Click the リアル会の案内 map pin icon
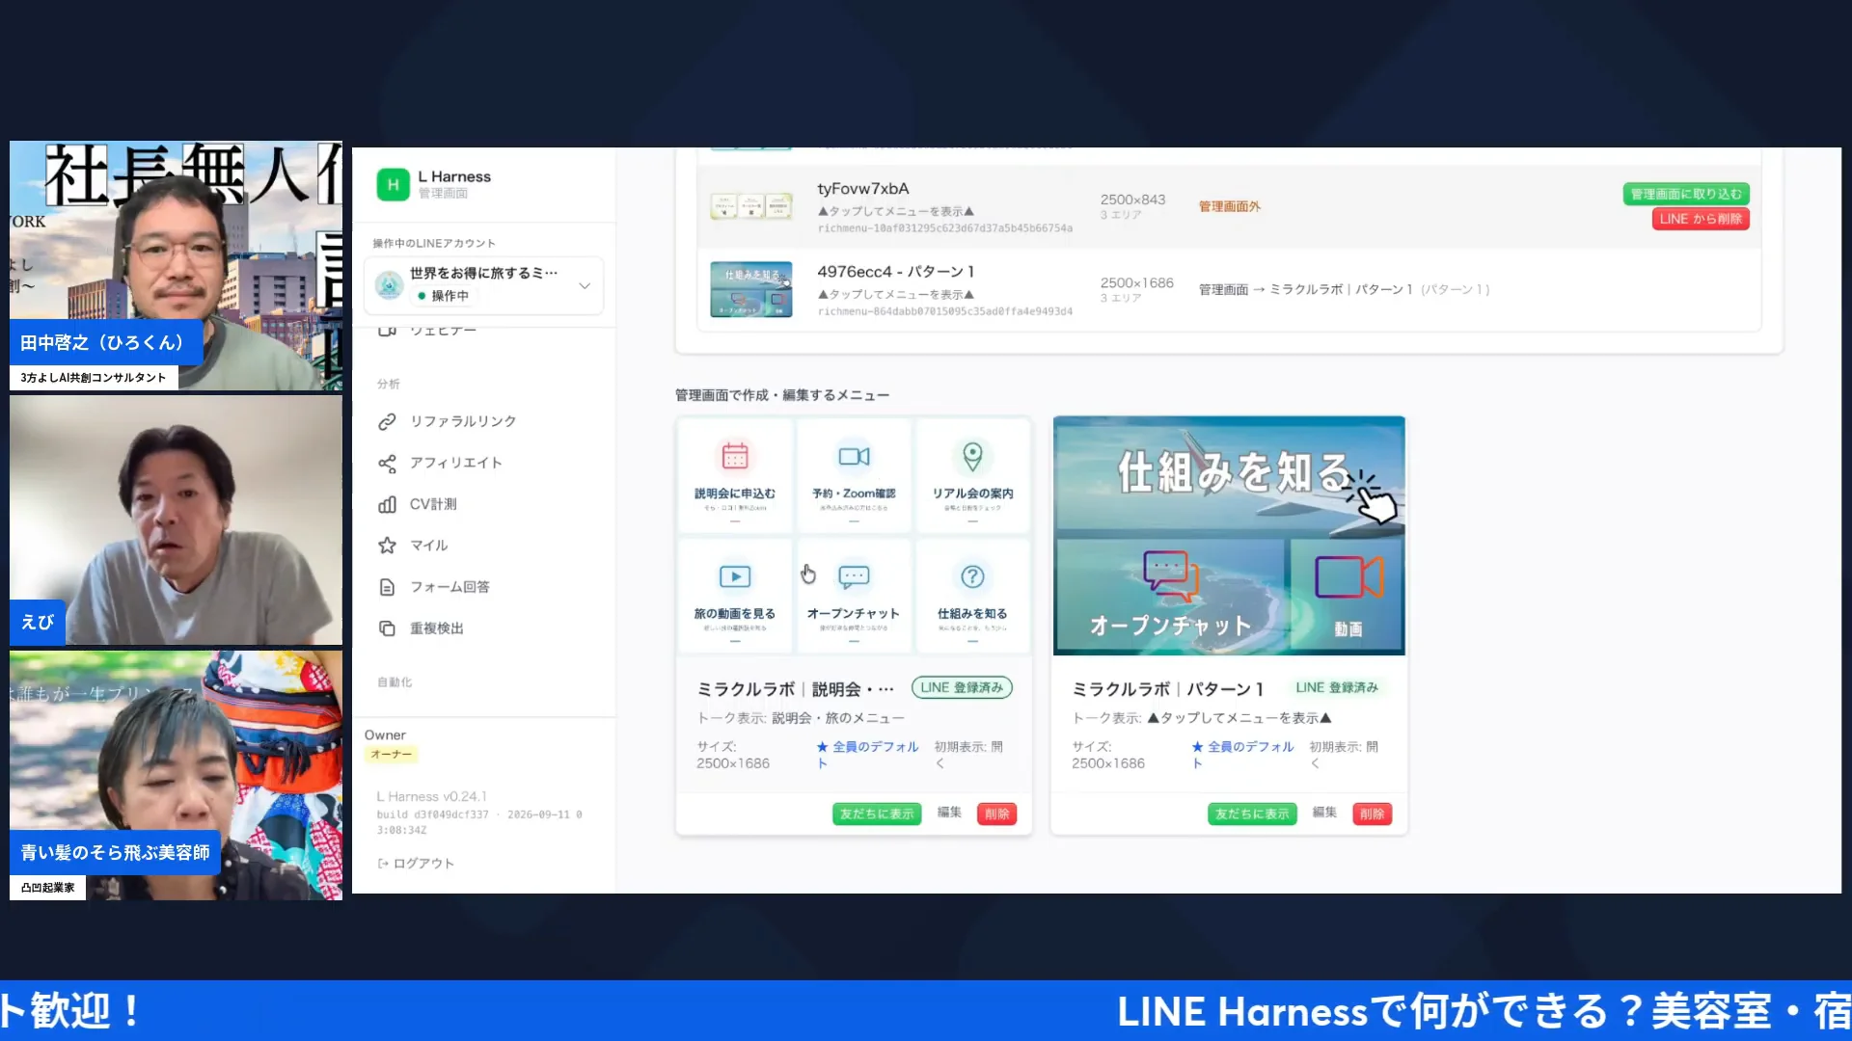The width and height of the screenshot is (1852, 1041). [972, 456]
